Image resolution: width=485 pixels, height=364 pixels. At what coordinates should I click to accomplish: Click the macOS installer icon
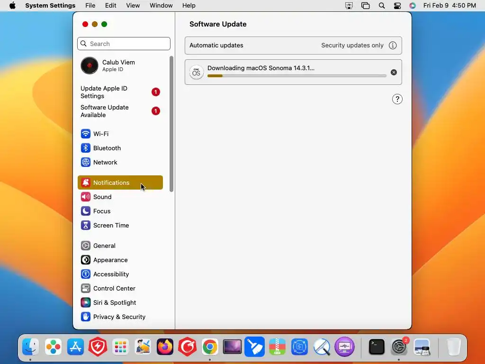tap(196, 73)
